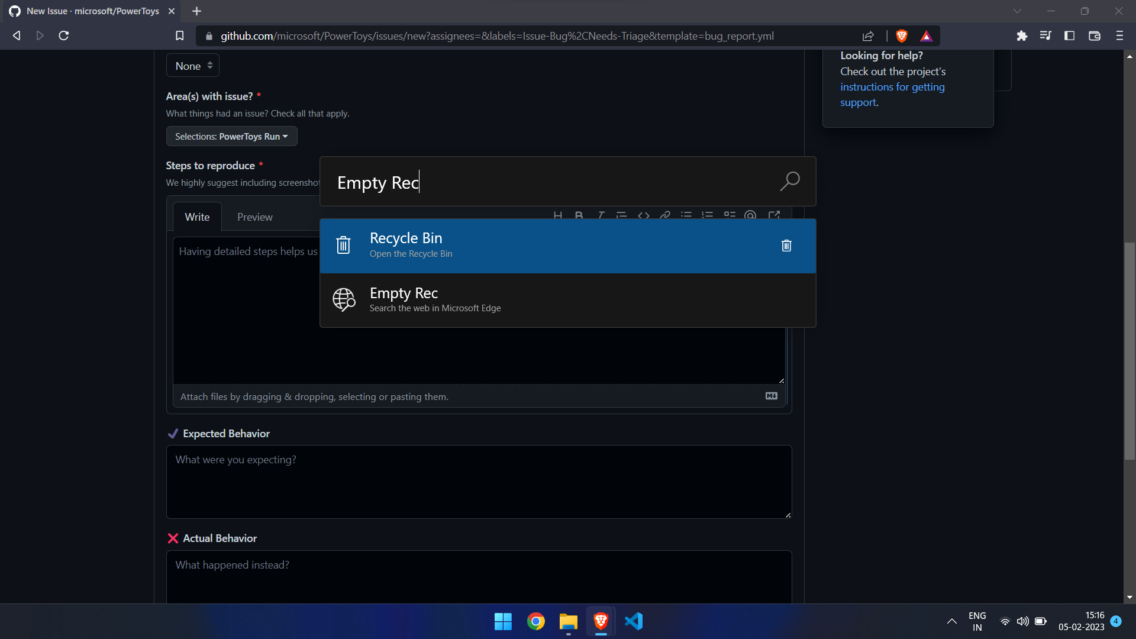Add a task list with the tasklist icon
This screenshot has height=639, width=1136.
point(730,215)
